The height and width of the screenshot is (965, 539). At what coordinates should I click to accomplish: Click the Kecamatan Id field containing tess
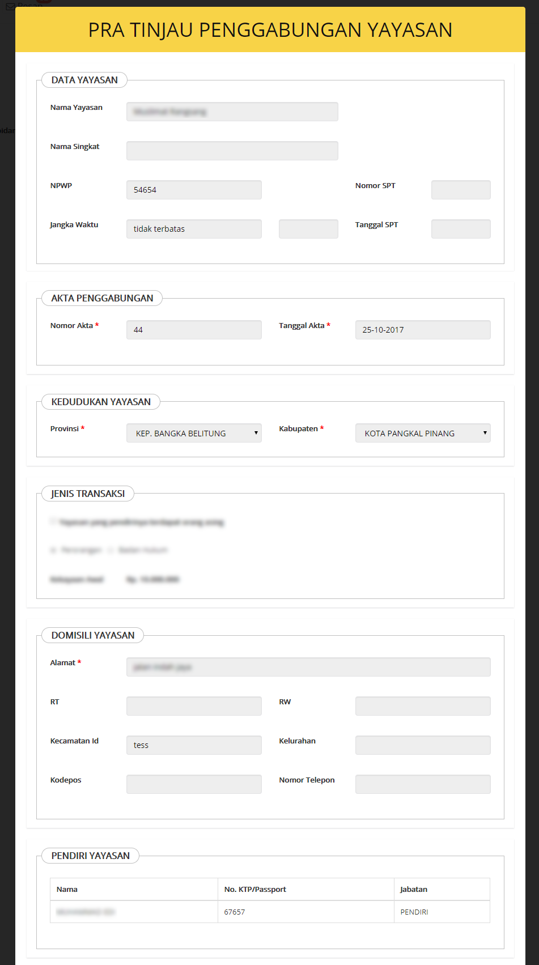[194, 745]
